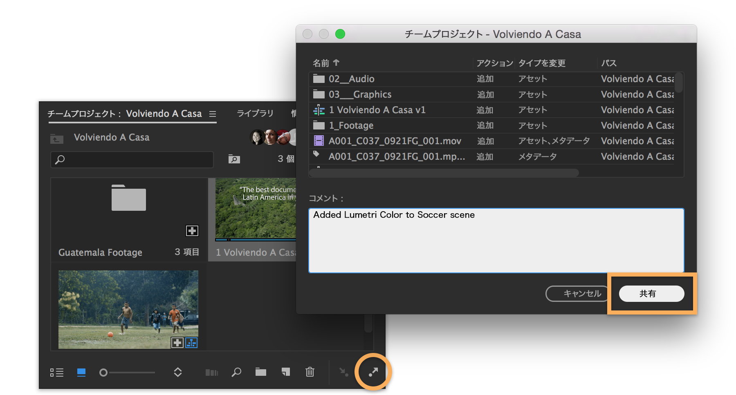Click アセット、メタデータ in the .mov row
736x395 pixels.
coord(554,141)
